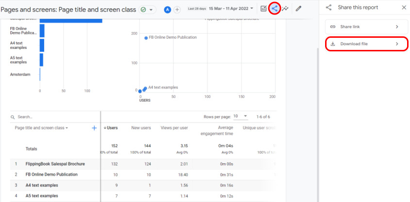Click the FB Online Demo Publication bar
The width and height of the screenshot is (410, 202).
[x=42, y=31]
